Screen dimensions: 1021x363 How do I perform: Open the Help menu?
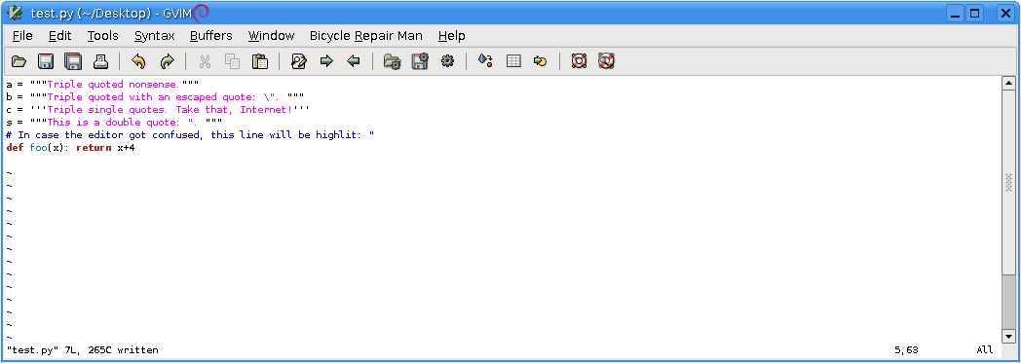pyautogui.click(x=451, y=36)
